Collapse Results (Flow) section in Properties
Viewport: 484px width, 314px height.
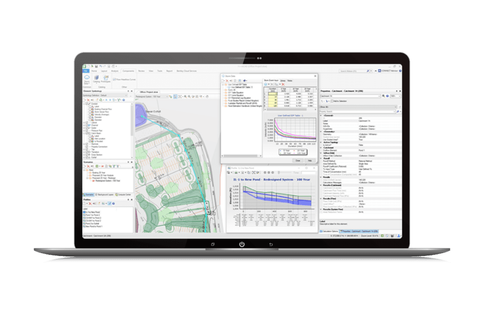coord(321,198)
